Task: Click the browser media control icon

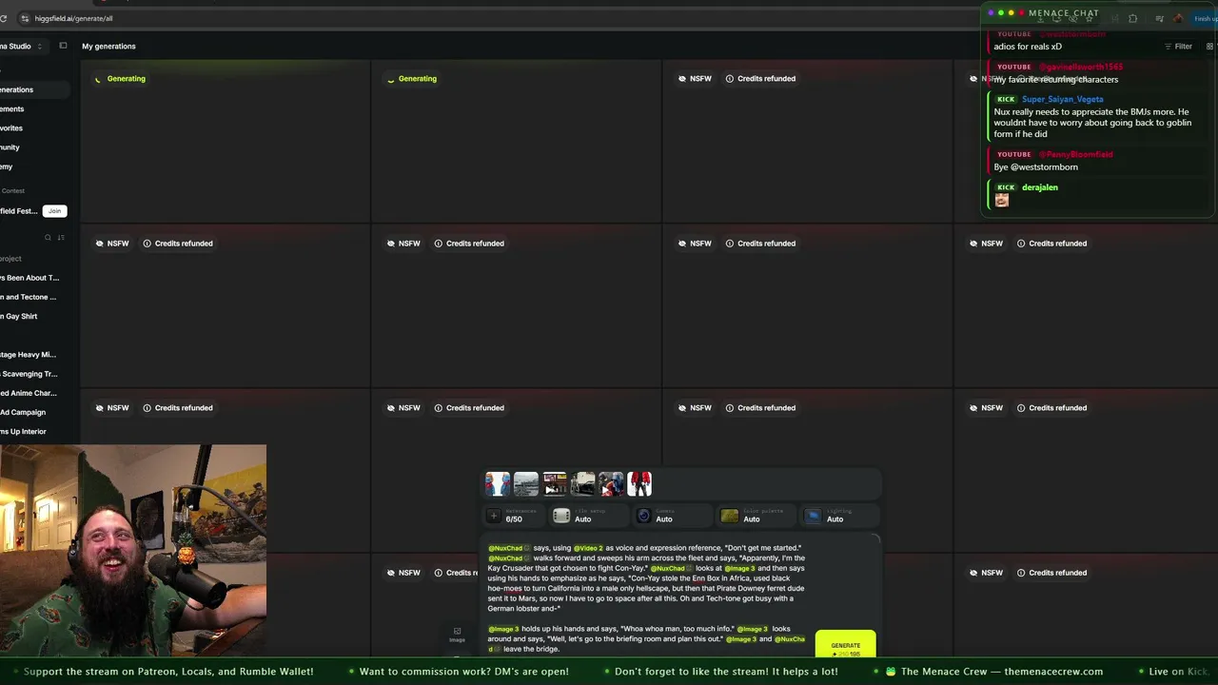Action: click(1159, 18)
